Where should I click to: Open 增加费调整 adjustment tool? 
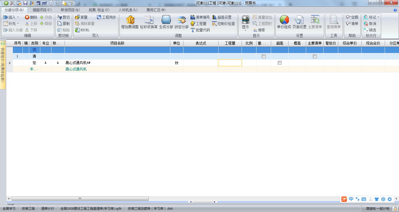(x=130, y=22)
